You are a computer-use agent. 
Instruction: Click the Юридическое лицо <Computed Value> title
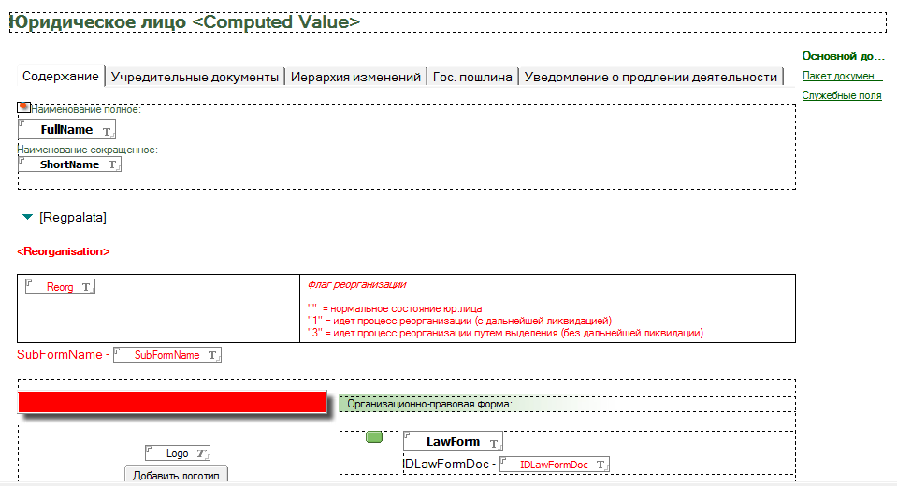[185, 22]
